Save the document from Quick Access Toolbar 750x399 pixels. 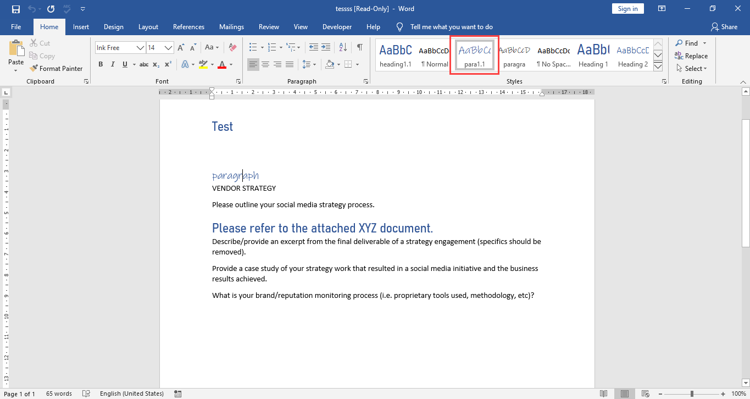coord(16,9)
